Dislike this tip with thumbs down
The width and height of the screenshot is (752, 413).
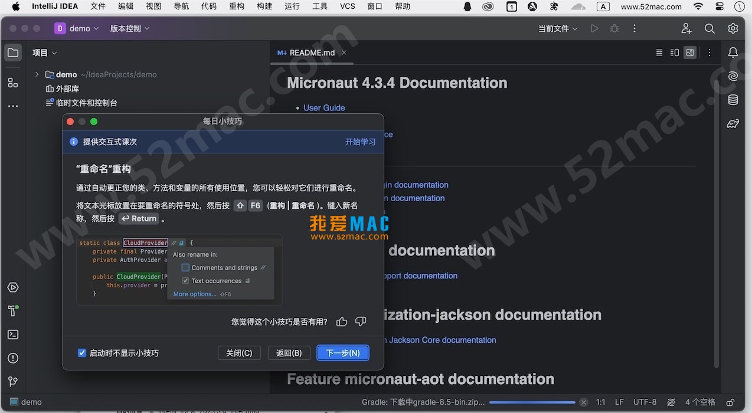click(361, 322)
